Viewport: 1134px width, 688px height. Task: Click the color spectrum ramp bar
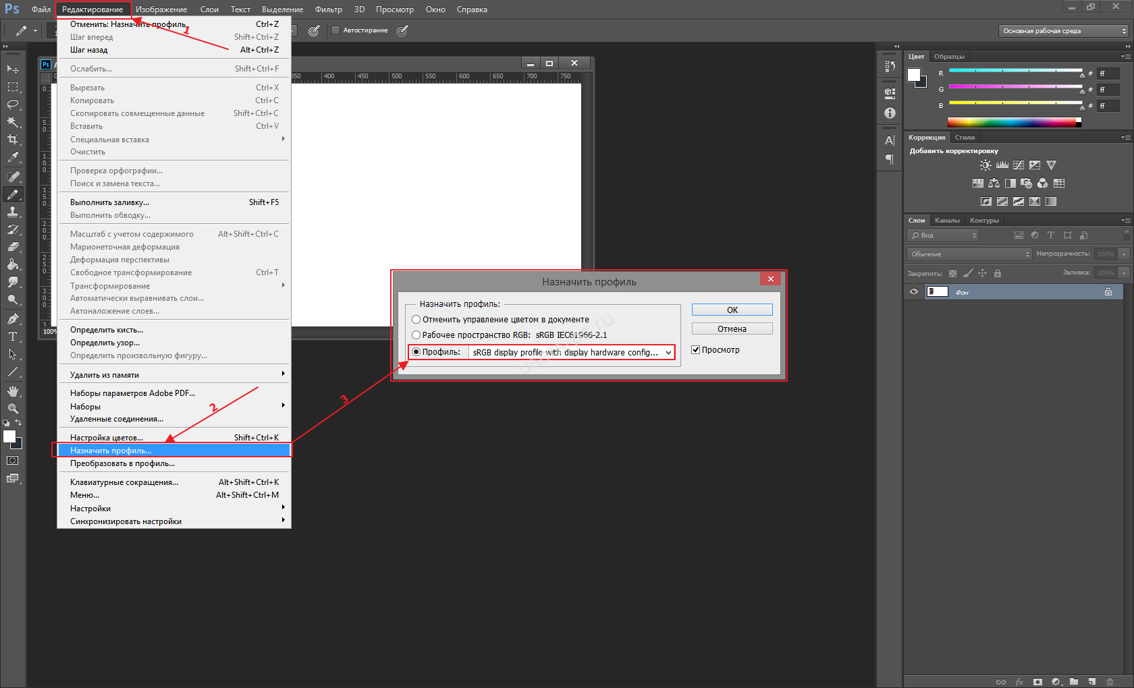click(1013, 122)
